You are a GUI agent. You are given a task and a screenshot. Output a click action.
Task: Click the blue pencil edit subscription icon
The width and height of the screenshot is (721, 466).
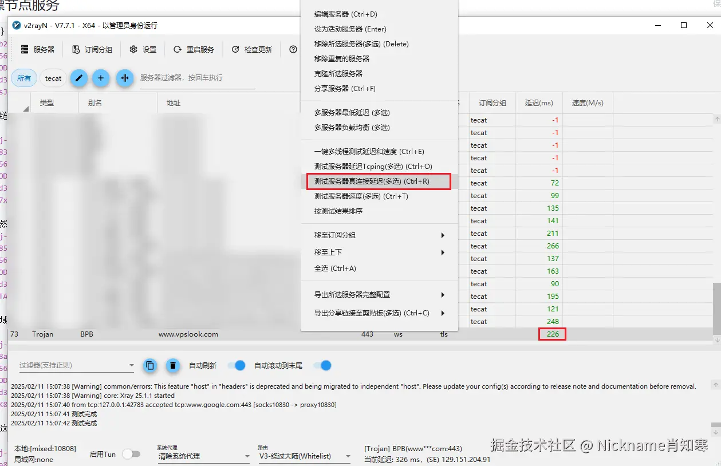click(x=79, y=78)
